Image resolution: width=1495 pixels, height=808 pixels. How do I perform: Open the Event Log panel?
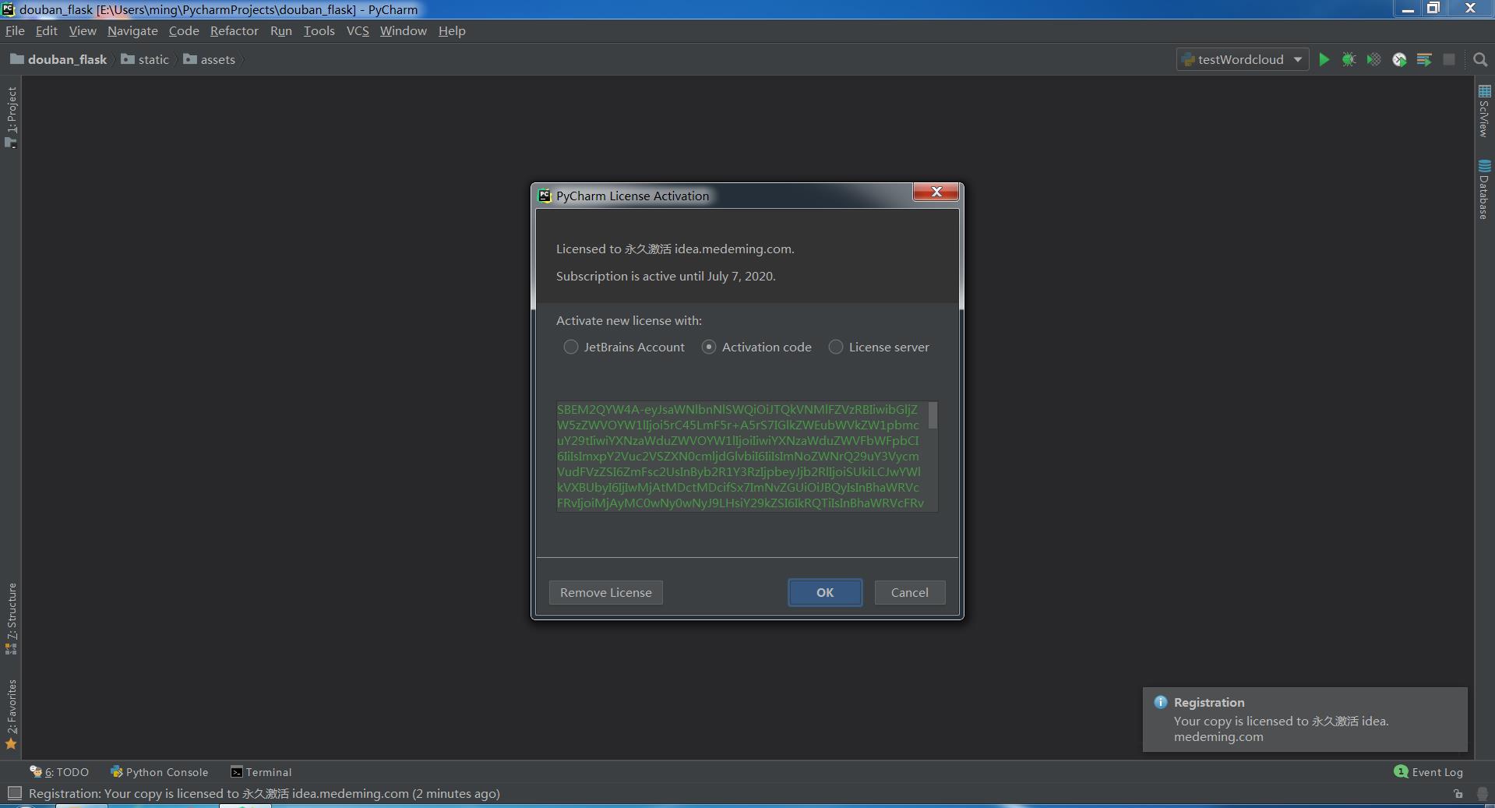(1428, 772)
